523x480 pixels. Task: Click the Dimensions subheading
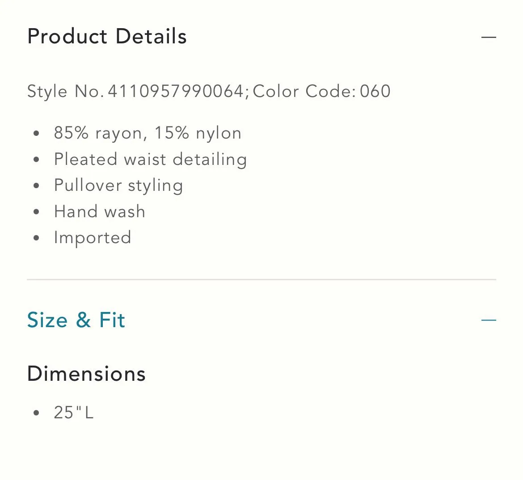pos(86,374)
